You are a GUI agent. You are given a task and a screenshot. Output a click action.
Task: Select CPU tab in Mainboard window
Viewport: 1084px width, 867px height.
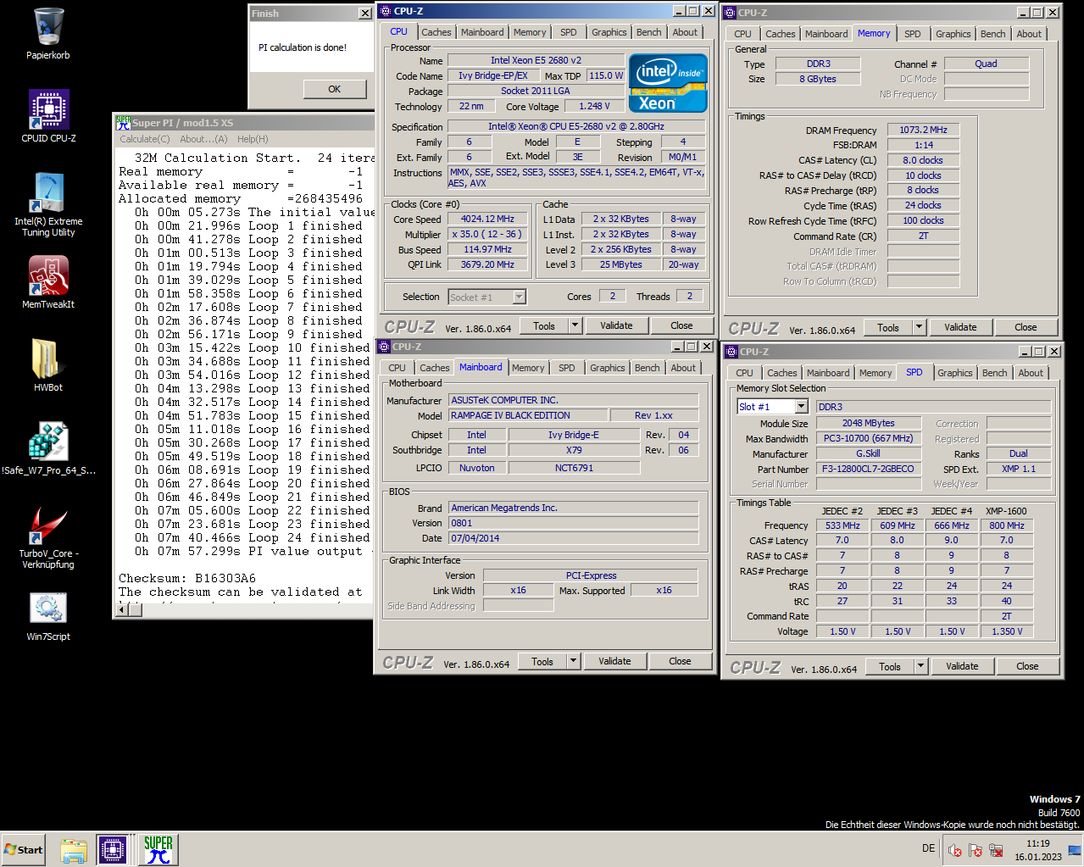(x=397, y=368)
